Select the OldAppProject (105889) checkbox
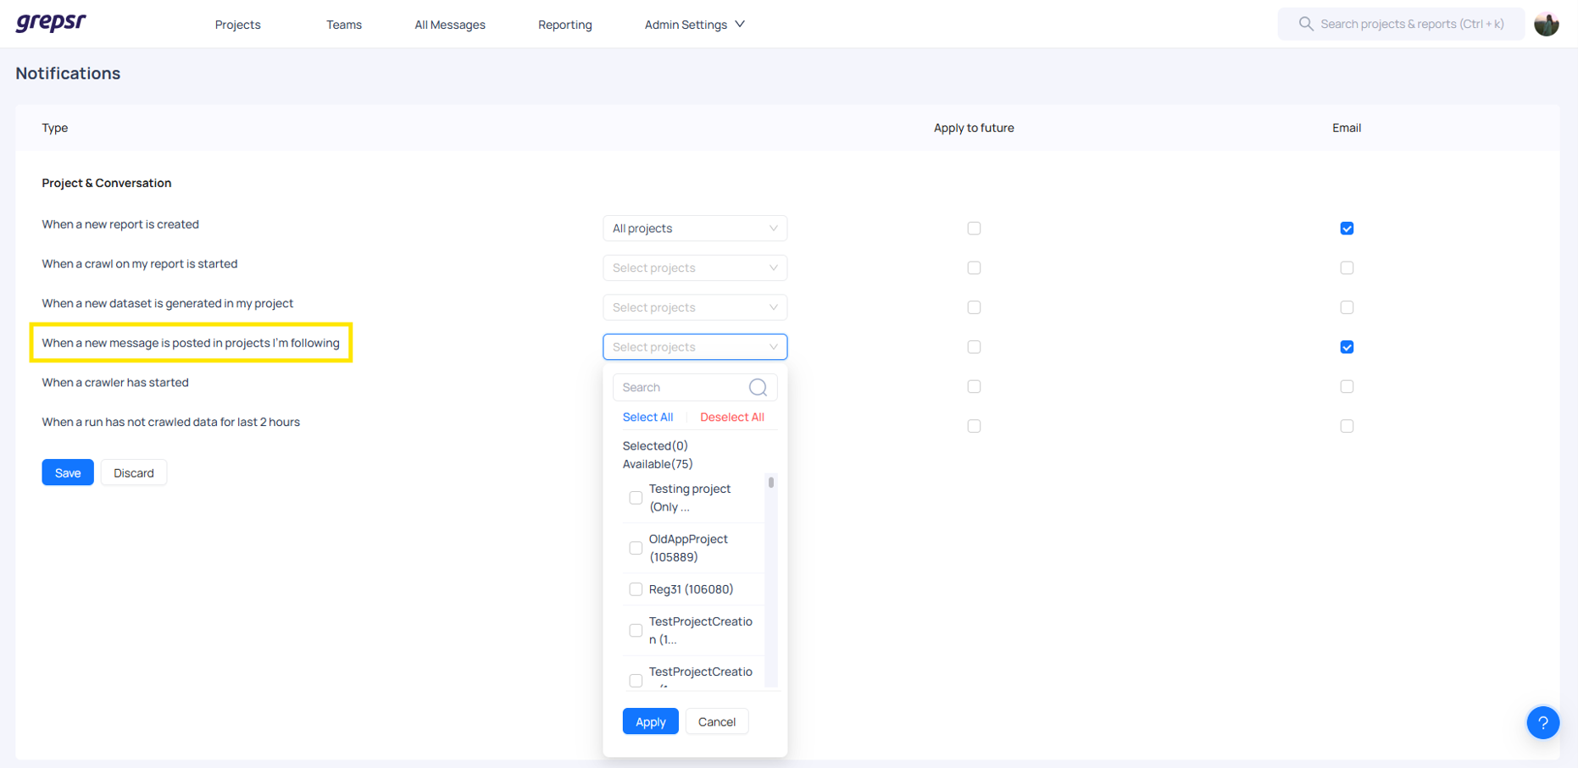Screen dimensions: 1578x768 pos(636,548)
